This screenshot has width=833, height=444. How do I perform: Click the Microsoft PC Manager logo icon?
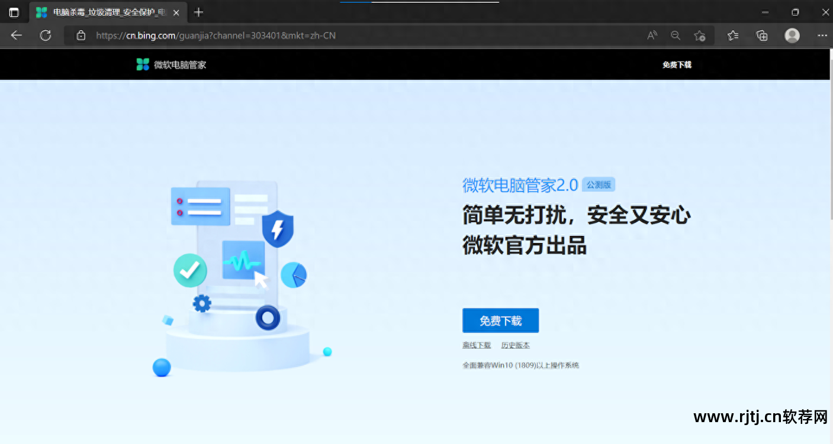coord(142,64)
